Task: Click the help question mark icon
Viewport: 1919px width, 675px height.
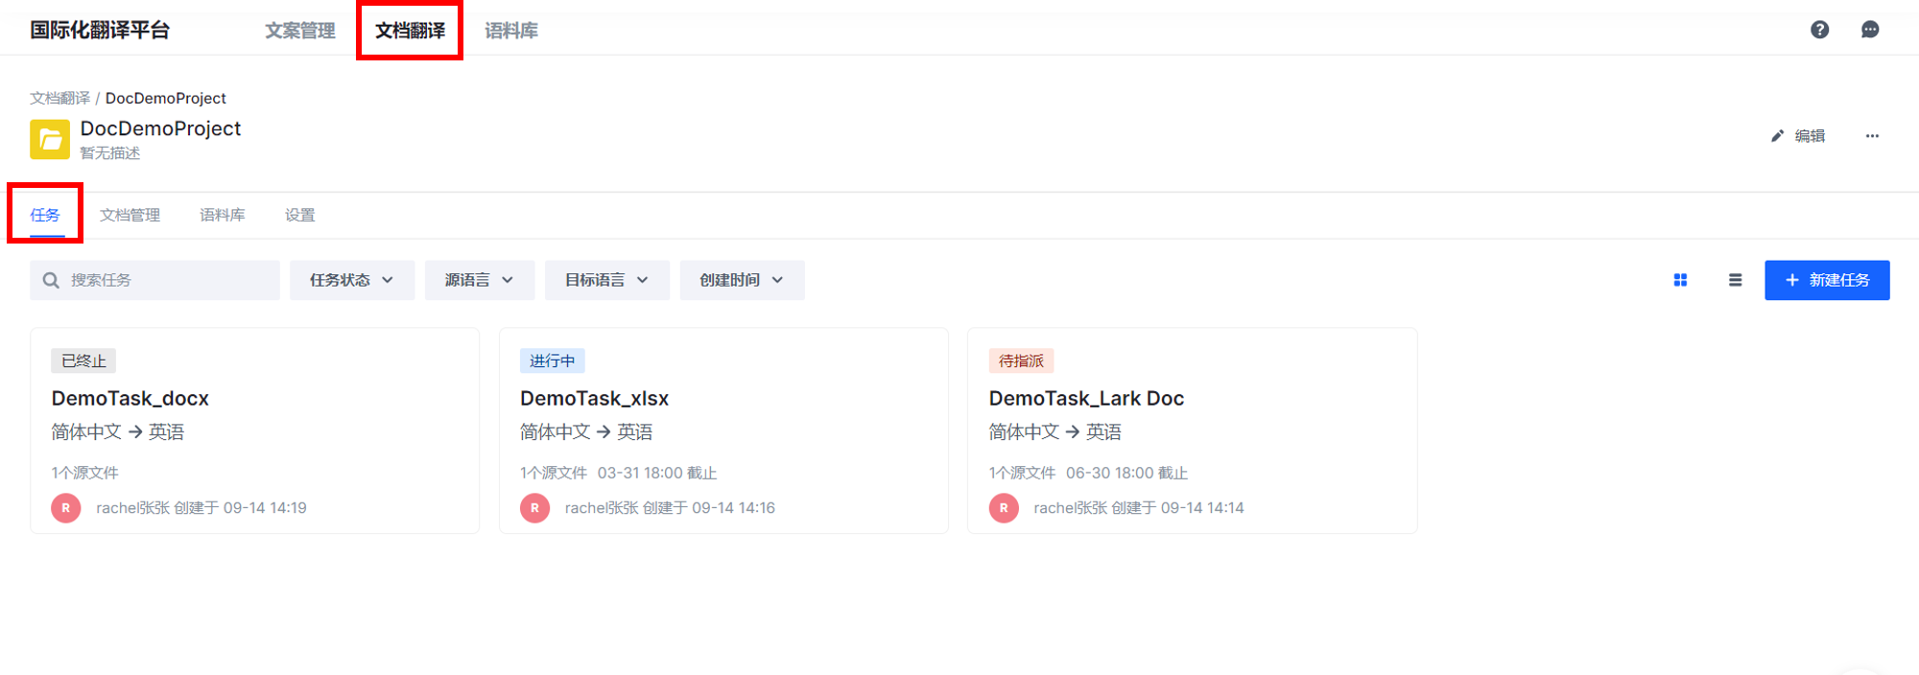Action: 1819,30
